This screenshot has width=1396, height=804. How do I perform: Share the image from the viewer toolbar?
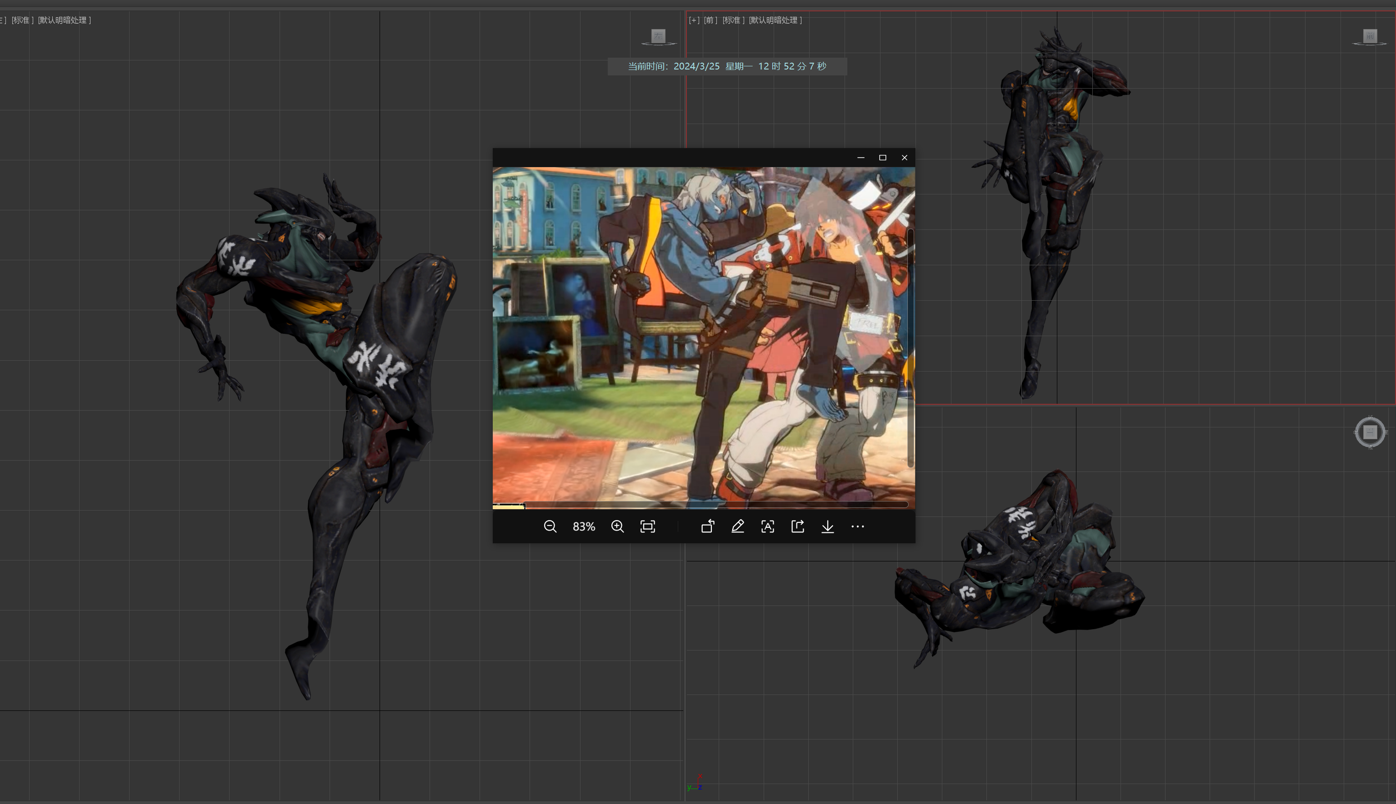(x=797, y=526)
